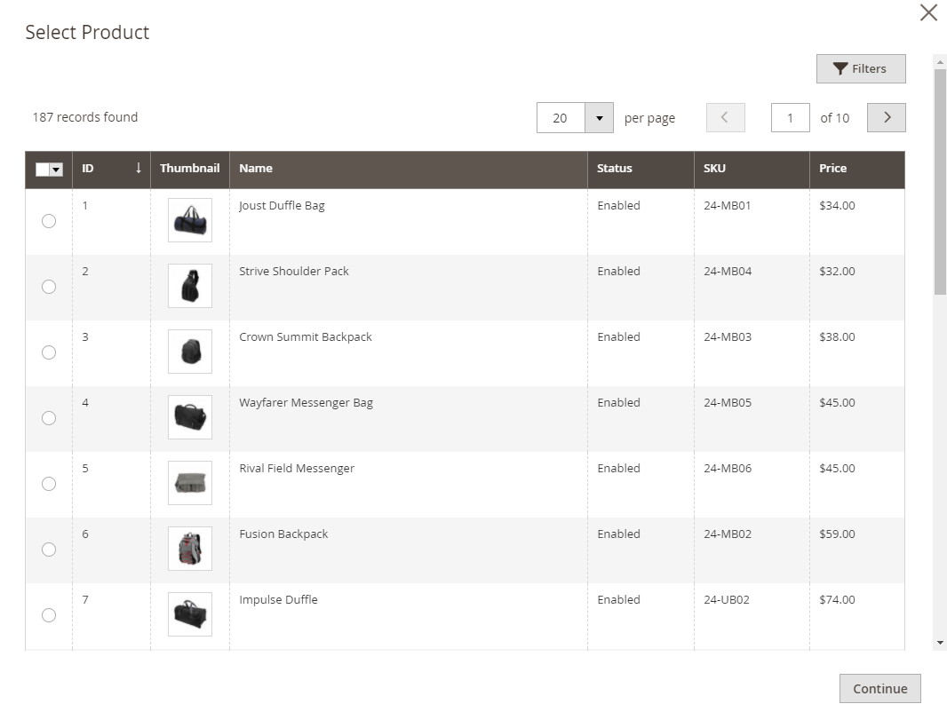Open the Filters panel
947x704 pixels.
[860, 69]
